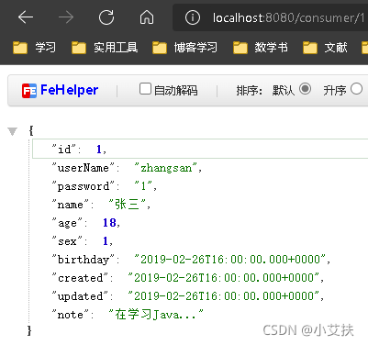Click the "sex" key
Viewport: 368px width, 345px height.
[x=67, y=241]
